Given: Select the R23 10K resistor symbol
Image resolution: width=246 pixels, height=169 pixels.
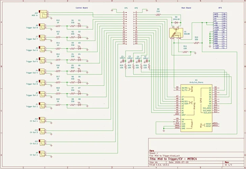Looking at the screenshot, I should (126, 67).
